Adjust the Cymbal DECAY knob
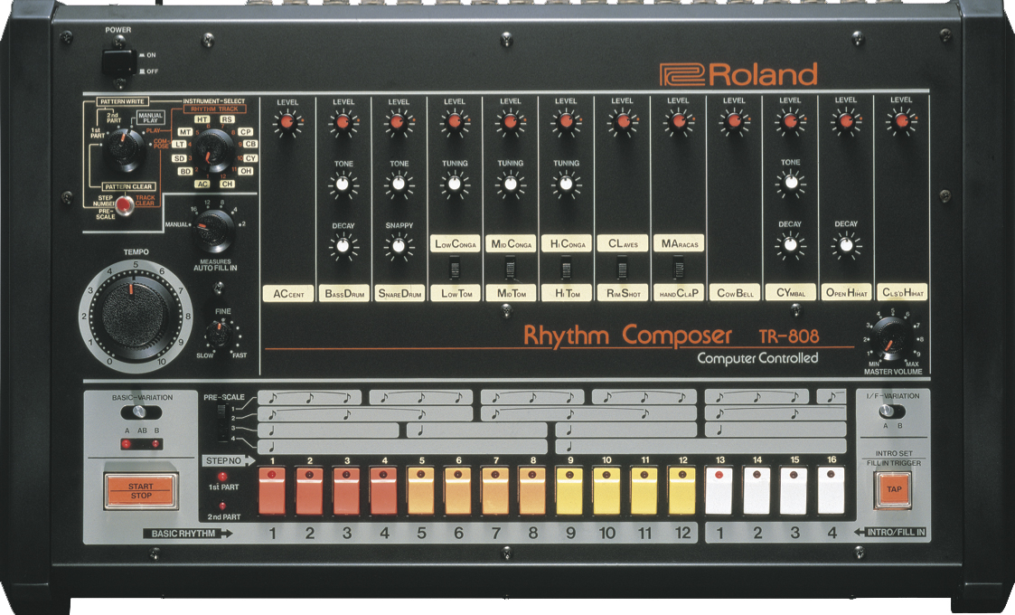This screenshot has width=1015, height=615. 790,246
